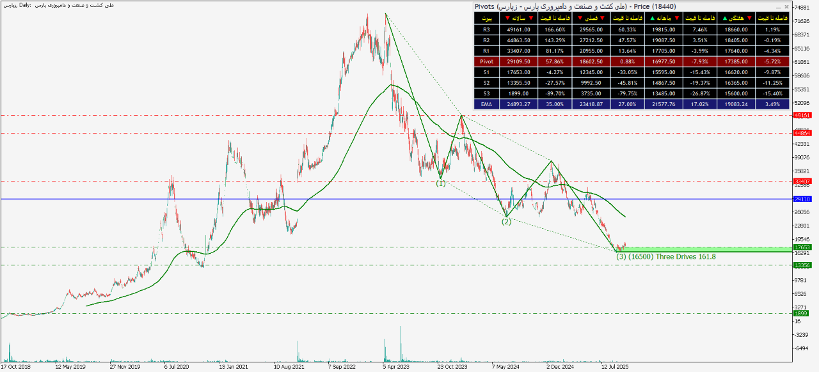Viewport: 819px width, 372px height.
Task: Select pattern point label (1) on chart
Action: 441,183
